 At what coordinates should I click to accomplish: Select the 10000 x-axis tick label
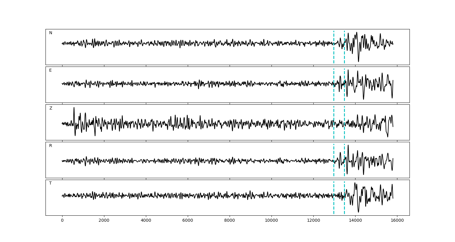click(x=271, y=221)
